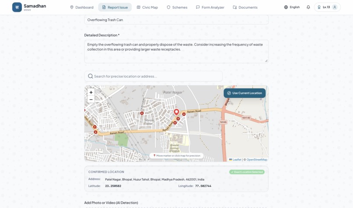Zoom in on the map
Viewport: 353px width, 208px height.
pos(91,92)
